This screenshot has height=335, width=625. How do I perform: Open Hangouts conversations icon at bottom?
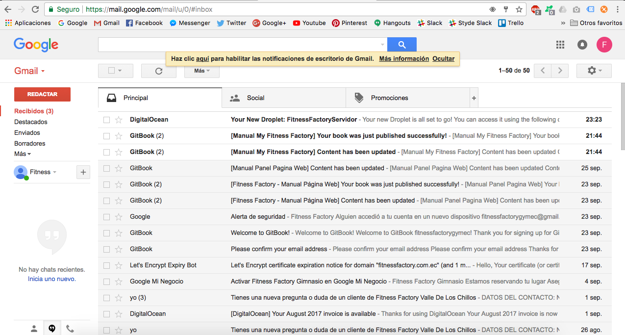52,329
